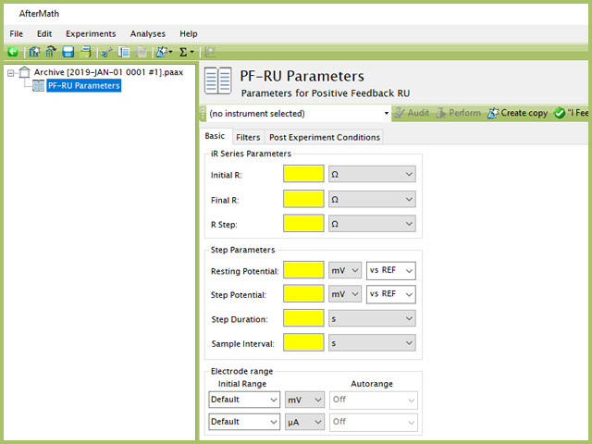Click the R Step input field
Image resolution: width=592 pixels, height=444 pixels.
303,223
